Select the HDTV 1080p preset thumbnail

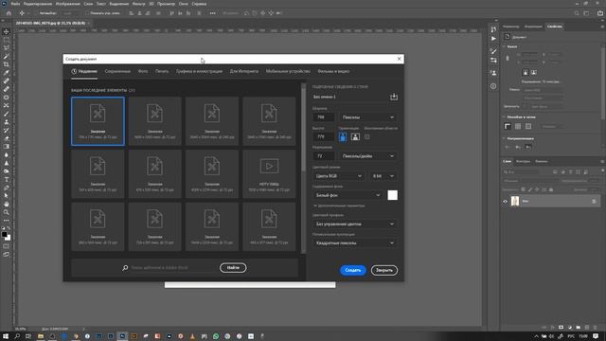tap(269, 174)
